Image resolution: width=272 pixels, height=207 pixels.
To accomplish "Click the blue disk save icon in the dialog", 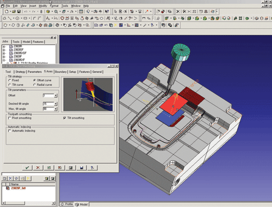I will click(x=82, y=168).
